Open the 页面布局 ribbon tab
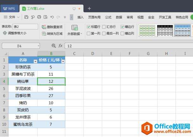Viewport: 193px width, 137px height. point(94,17)
